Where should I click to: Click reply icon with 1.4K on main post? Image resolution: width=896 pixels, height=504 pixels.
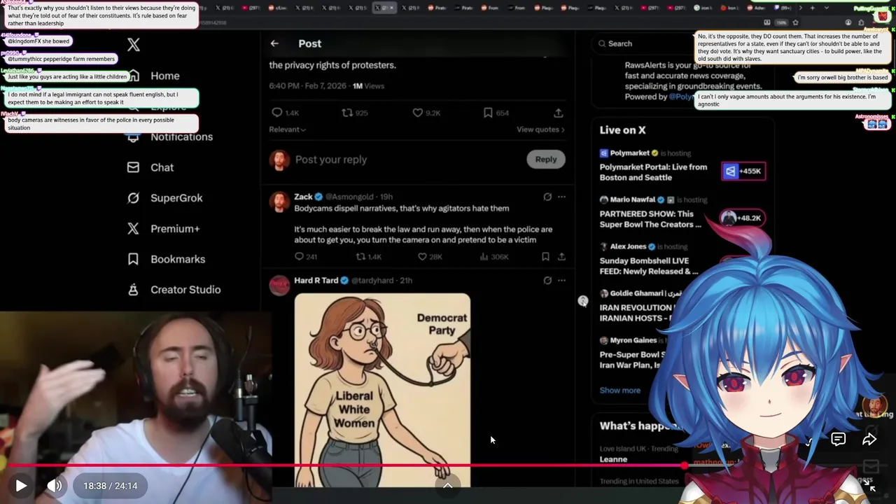277,113
